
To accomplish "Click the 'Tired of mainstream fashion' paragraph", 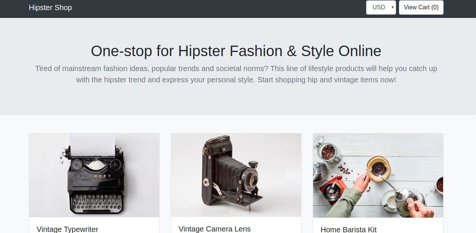I will click(236, 74).
